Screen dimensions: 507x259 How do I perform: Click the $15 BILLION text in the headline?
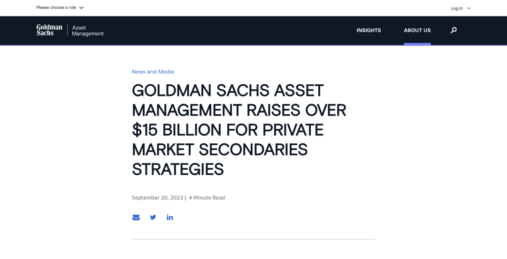pos(177,130)
